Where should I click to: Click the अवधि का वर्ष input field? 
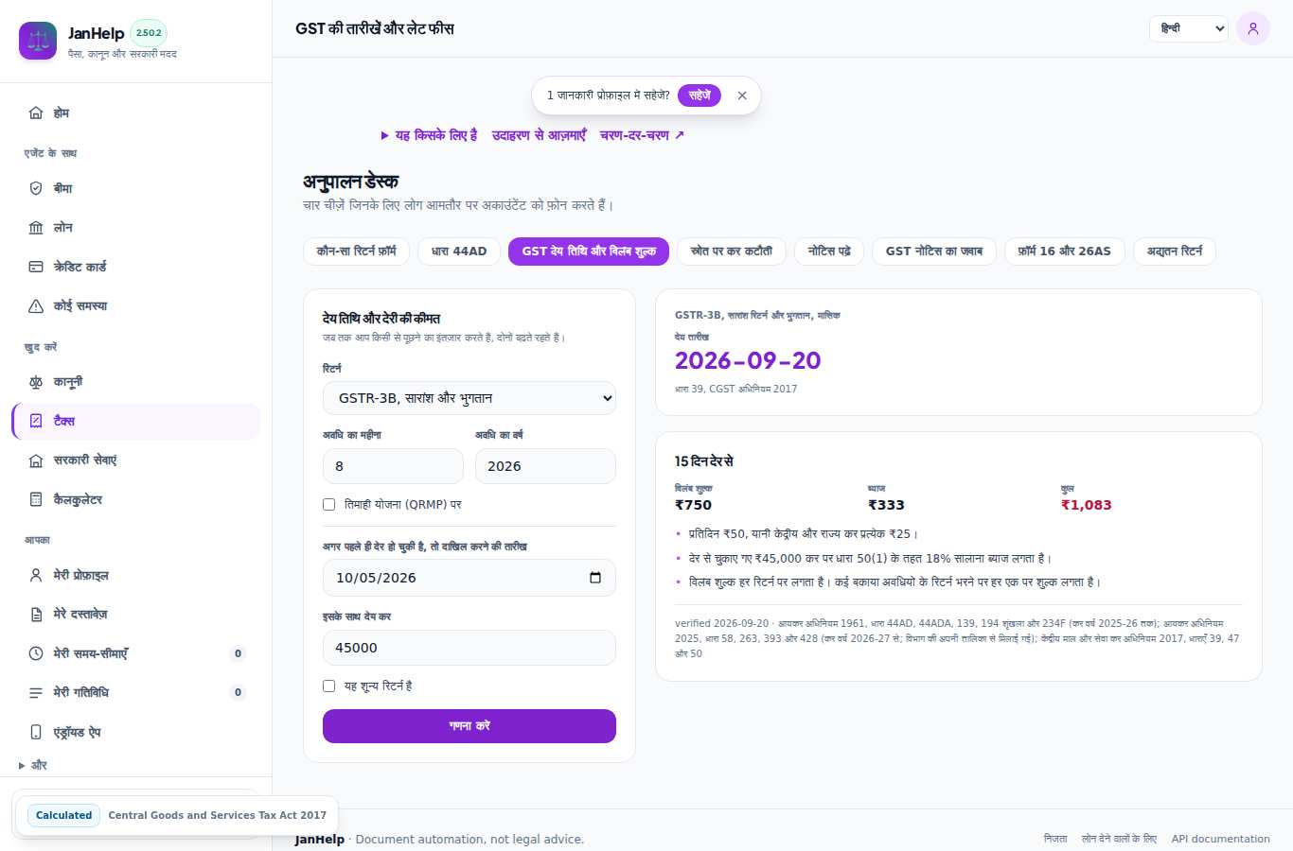pos(545,466)
